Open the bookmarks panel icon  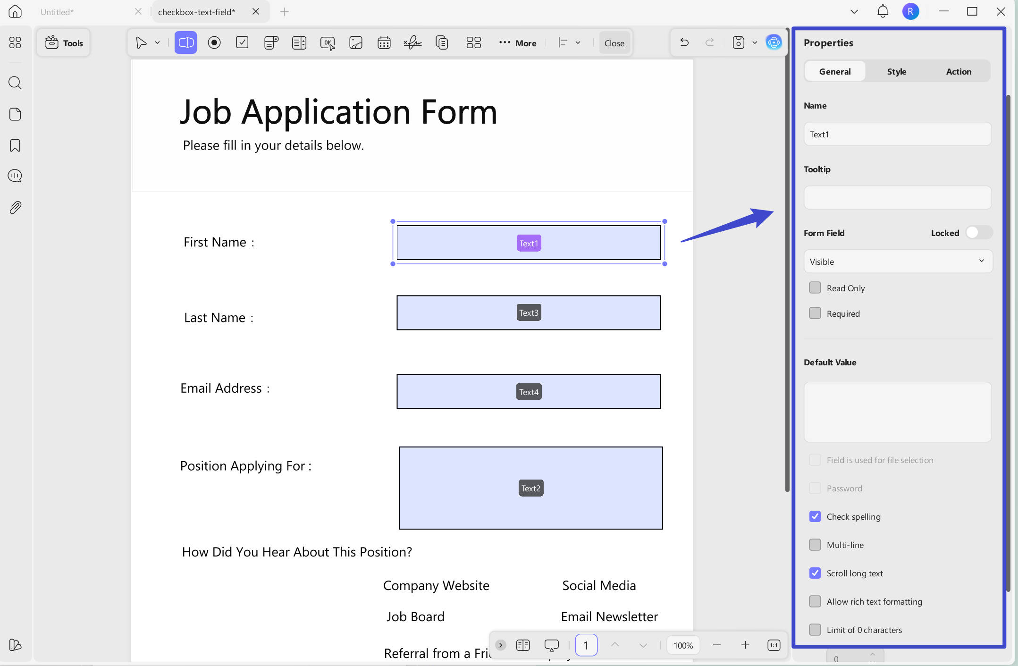click(x=15, y=145)
